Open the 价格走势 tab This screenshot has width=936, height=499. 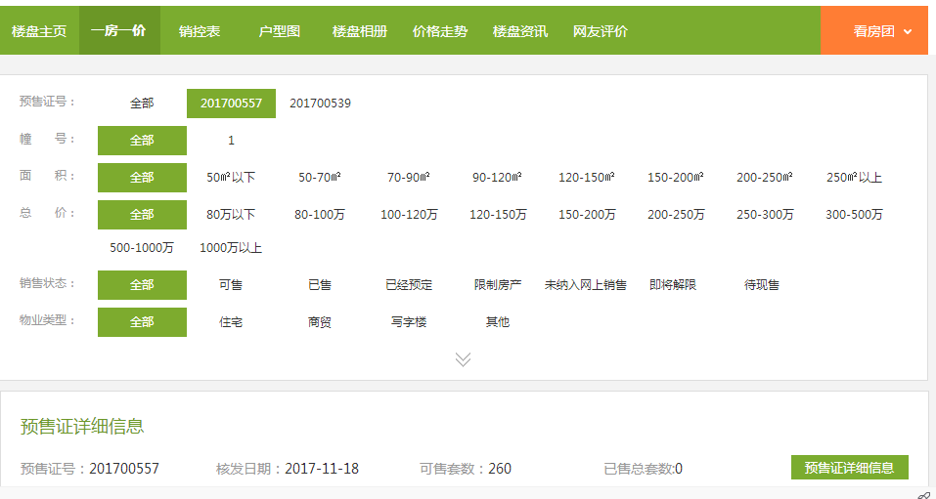(440, 31)
